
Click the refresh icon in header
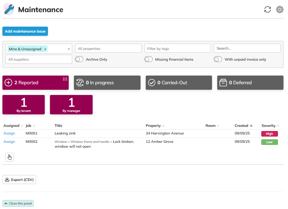pyautogui.click(x=267, y=10)
